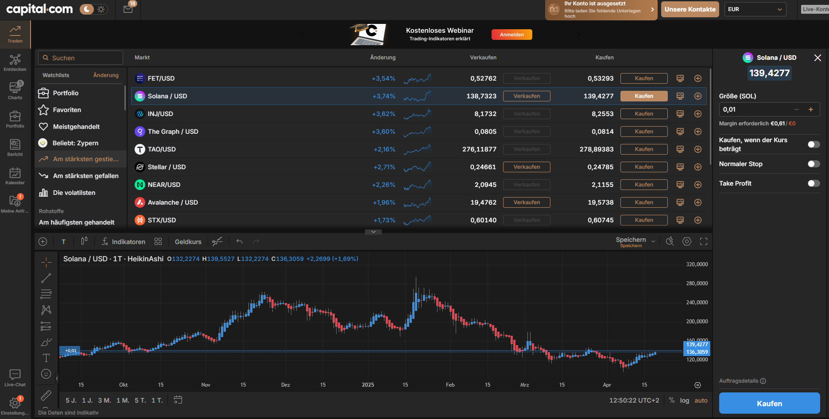Enable 'Kaufen, wenn der Kurs beträgt' switch
The height and width of the screenshot is (419, 829).
click(x=814, y=144)
